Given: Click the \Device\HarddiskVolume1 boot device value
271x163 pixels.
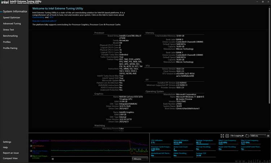Looking at the screenshot, I should click(188, 108).
